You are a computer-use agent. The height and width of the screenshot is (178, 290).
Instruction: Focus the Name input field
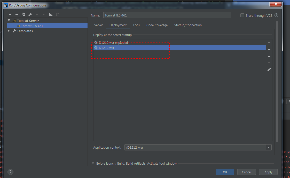tap(167, 15)
